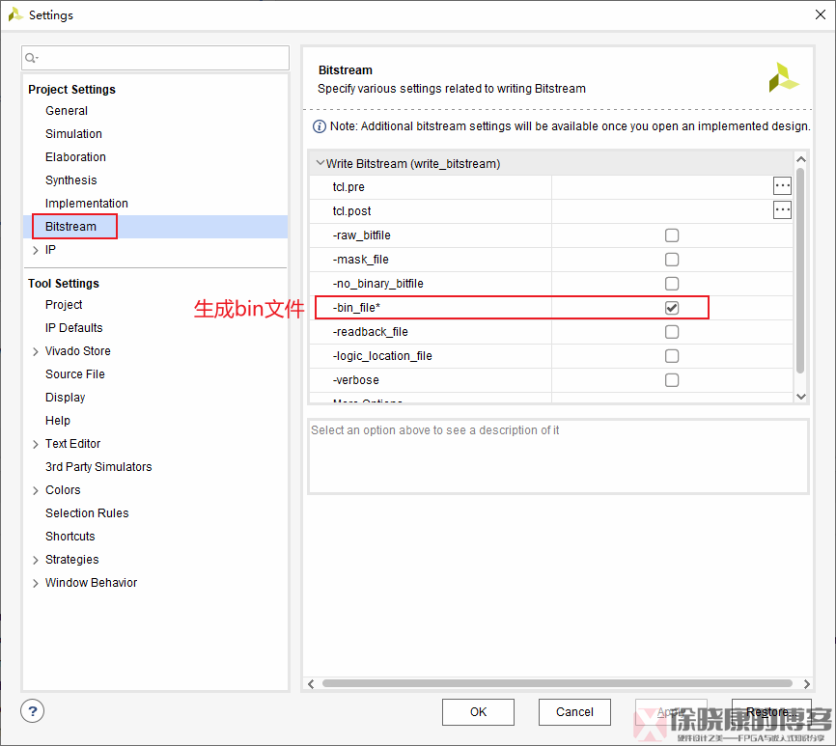
Task: Open IP Defaults settings
Action: [74, 328]
